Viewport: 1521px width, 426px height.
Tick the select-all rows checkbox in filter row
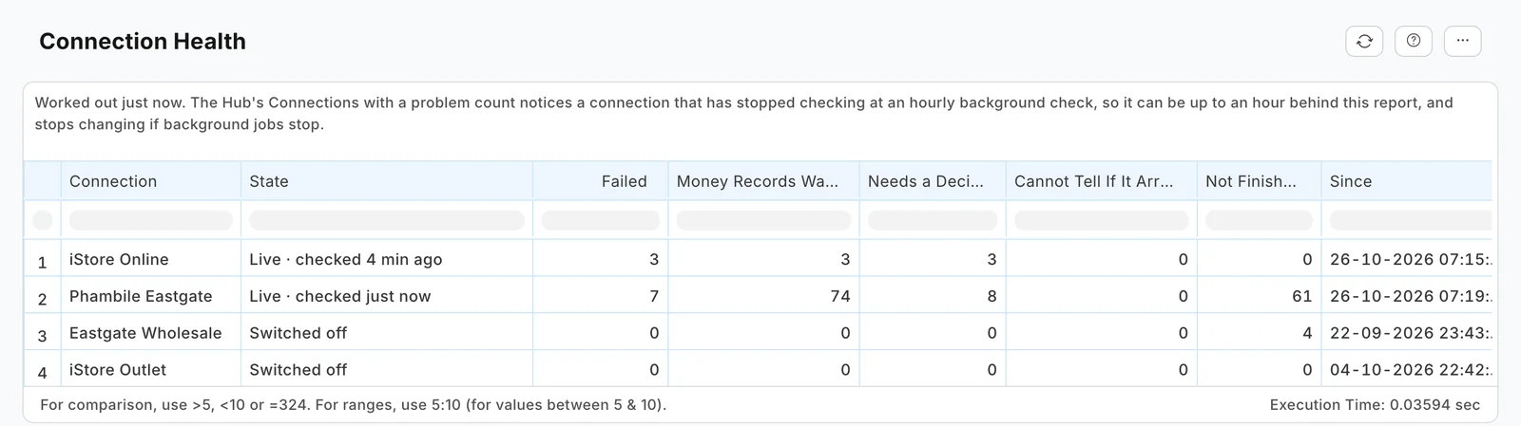(42, 220)
